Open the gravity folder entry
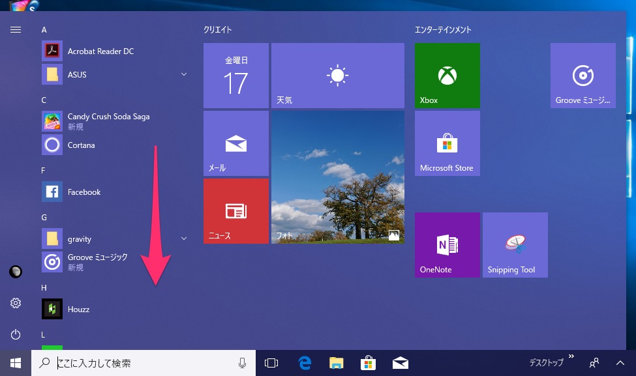Viewport: 636px width, 376px height. click(x=114, y=239)
